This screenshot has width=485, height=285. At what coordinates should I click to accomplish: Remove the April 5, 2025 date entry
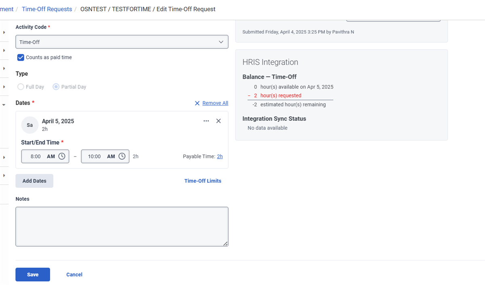pos(219,121)
